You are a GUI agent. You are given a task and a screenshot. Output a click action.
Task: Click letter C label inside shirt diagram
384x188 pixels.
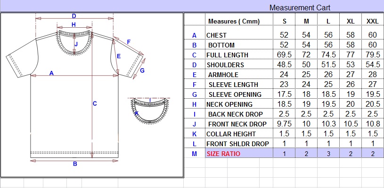pos(94,104)
